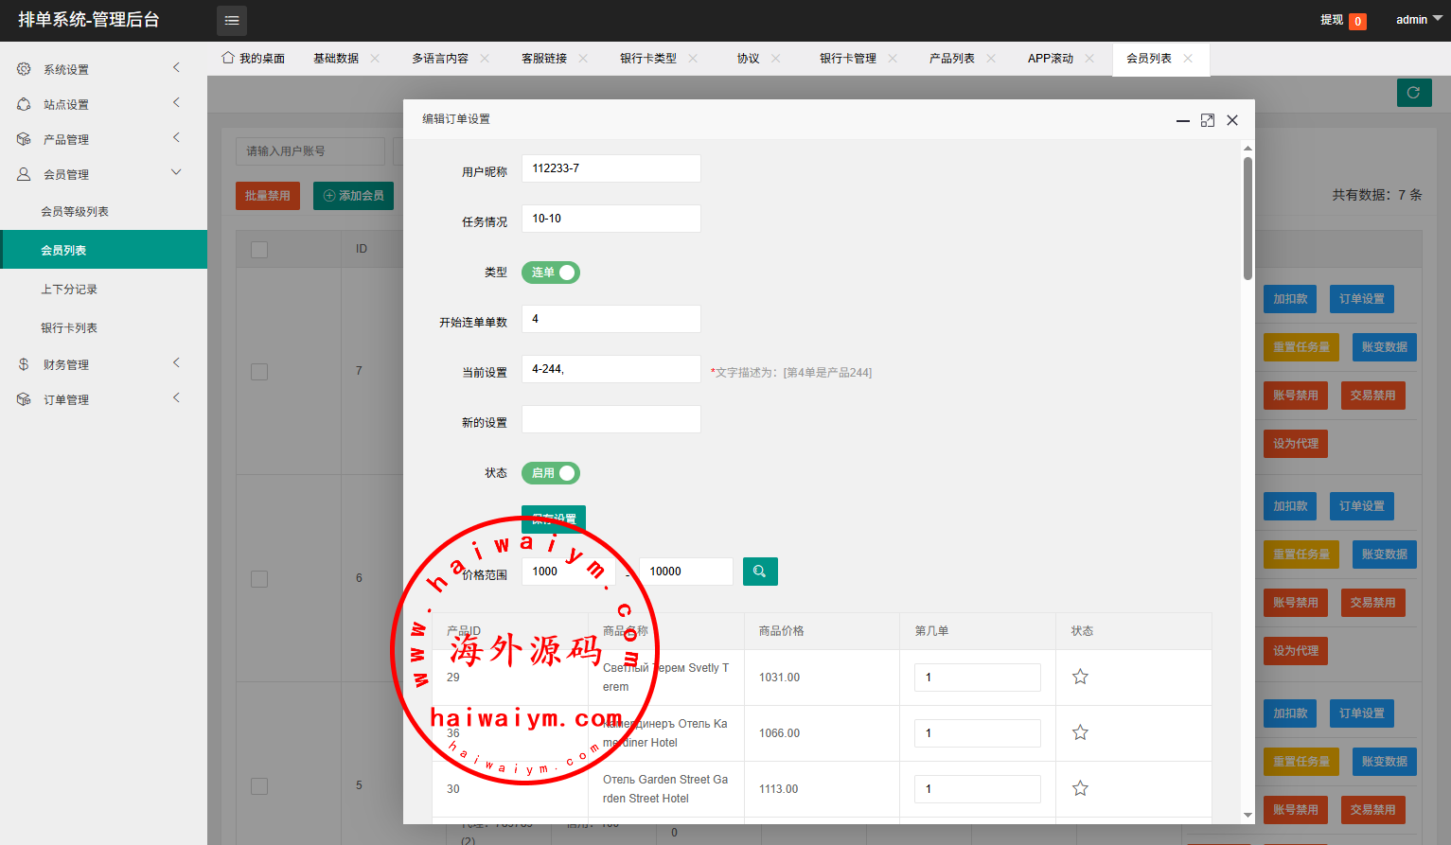Click the green refresh icon button
The width and height of the screenshot is (1451, 845).
coord(1413,93)
